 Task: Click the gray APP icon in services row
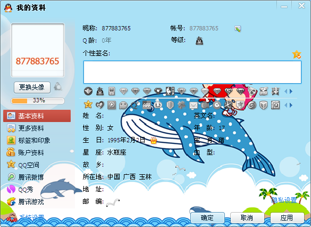(x=147, y=105)
